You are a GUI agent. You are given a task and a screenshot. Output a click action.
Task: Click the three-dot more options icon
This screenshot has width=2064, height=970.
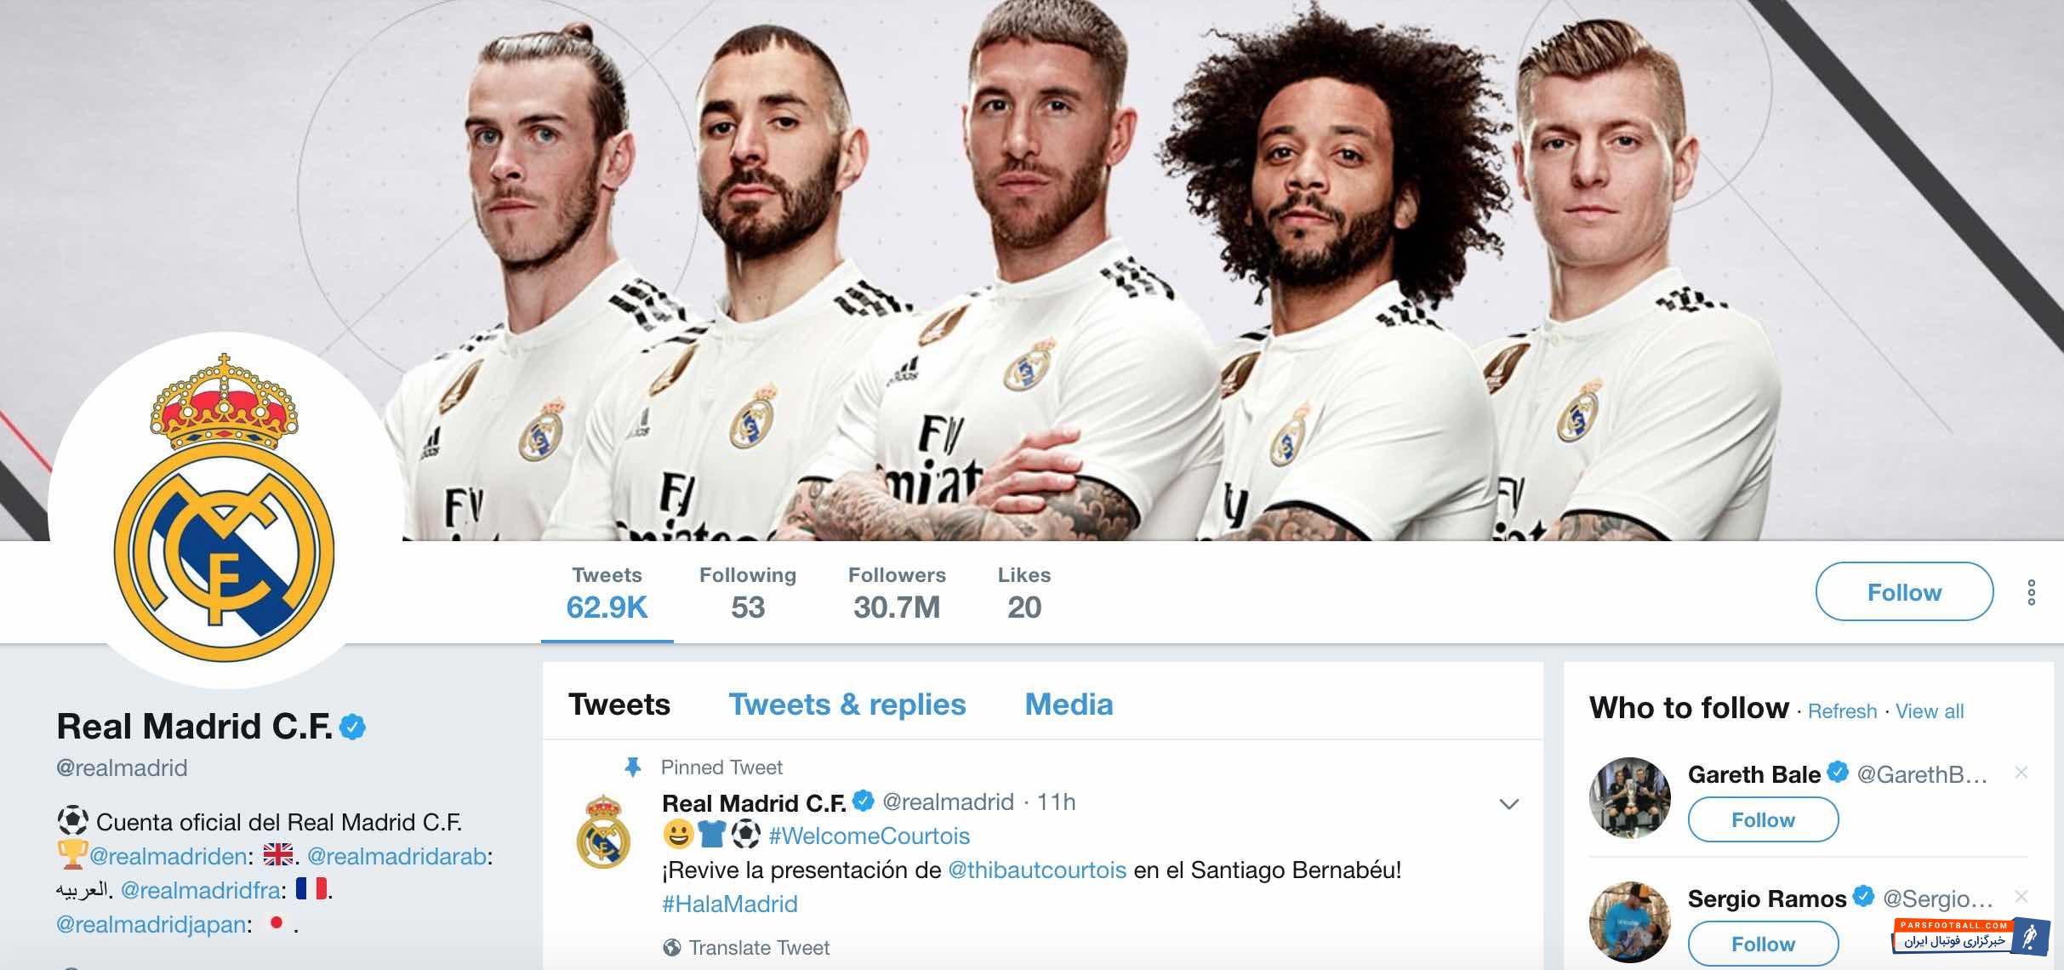coord(2031,592)
